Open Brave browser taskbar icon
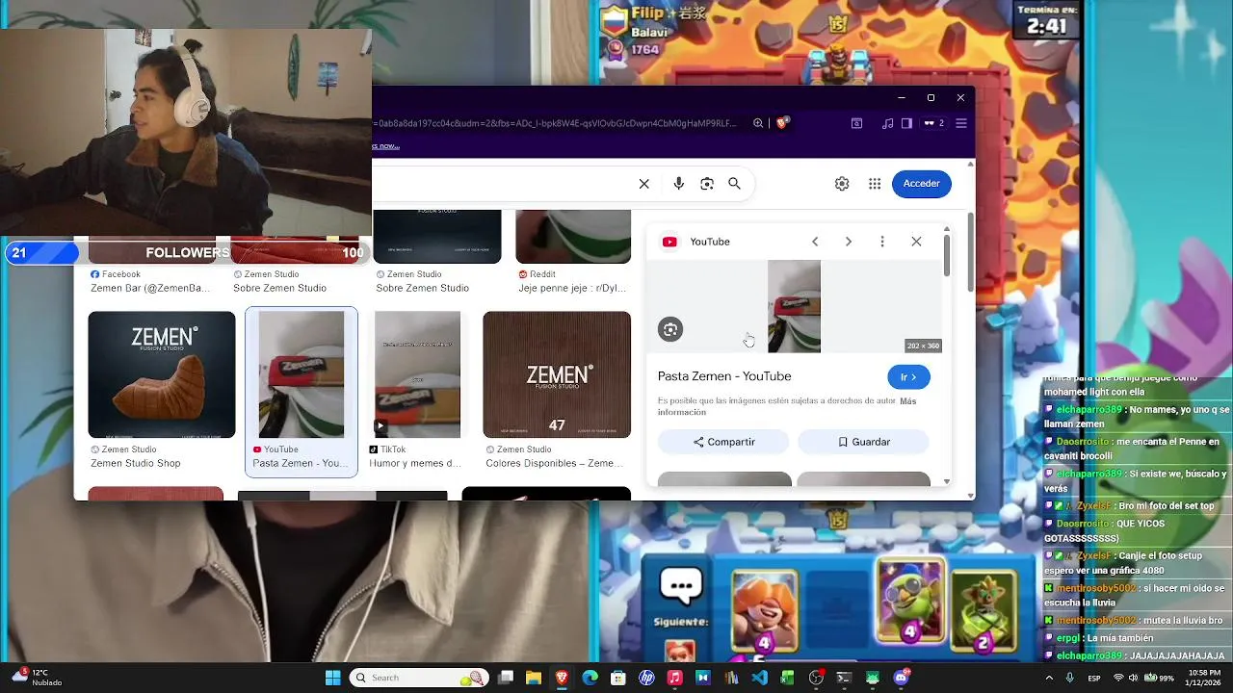The width and height of the screenshot is (1233, 693). [x=562, y=678]
